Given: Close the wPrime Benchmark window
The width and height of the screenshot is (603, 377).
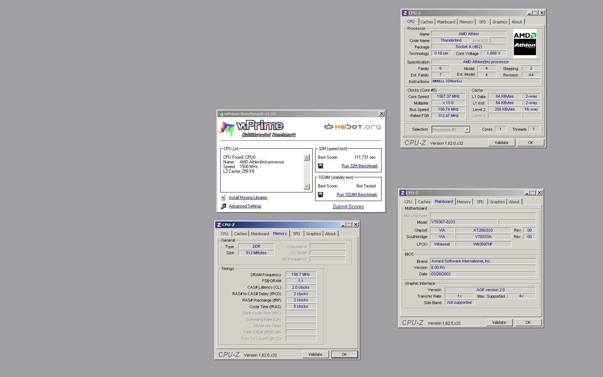Looking at the screenshot, I should pyautogui.click(x=381, y=114).
